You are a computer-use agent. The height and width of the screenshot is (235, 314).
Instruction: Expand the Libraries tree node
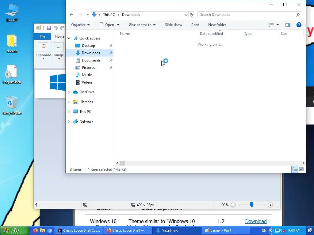click(x=69, y=102)
